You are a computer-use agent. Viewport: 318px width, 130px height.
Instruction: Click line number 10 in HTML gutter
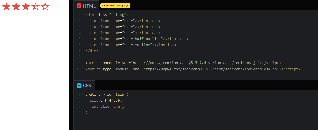tap(78, 69)
